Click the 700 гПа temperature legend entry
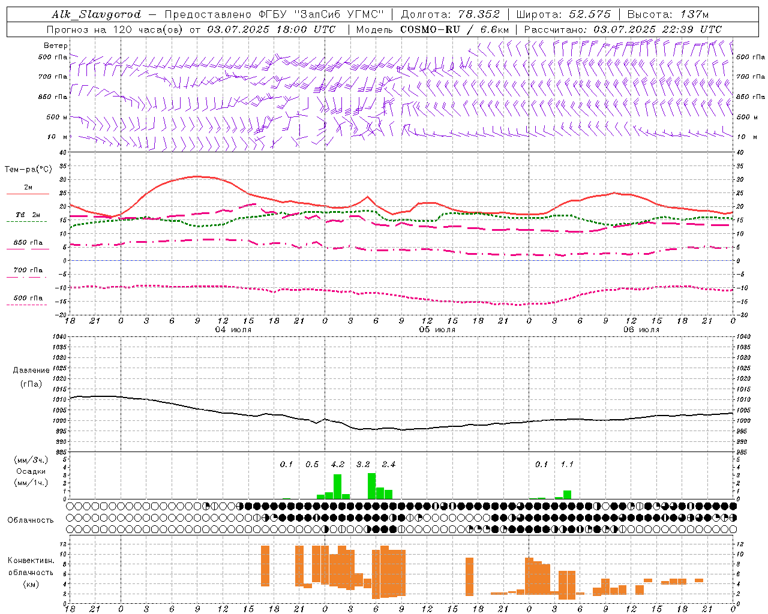The width and height of the screenshot is (768, 614). click(x=28, y=270)
